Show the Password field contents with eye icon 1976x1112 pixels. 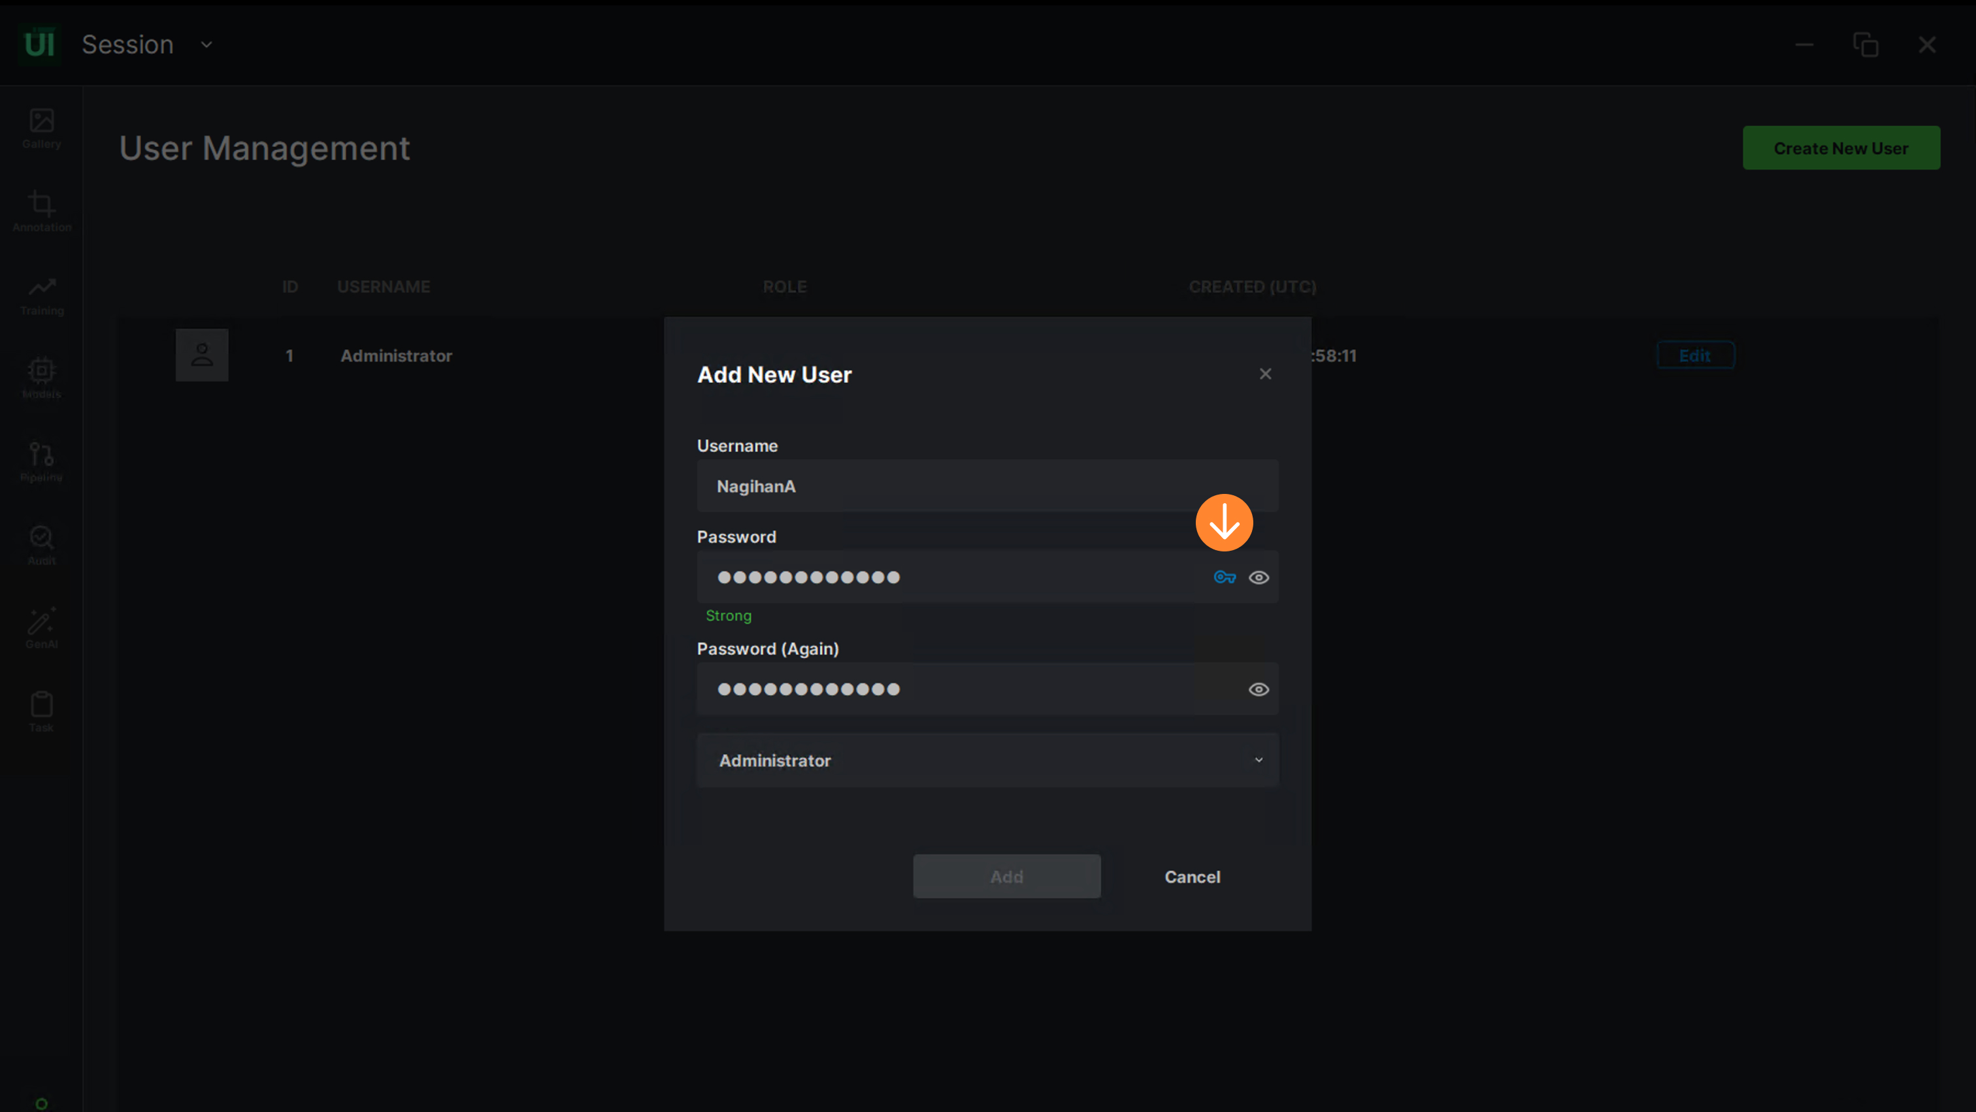(1259, 578)
